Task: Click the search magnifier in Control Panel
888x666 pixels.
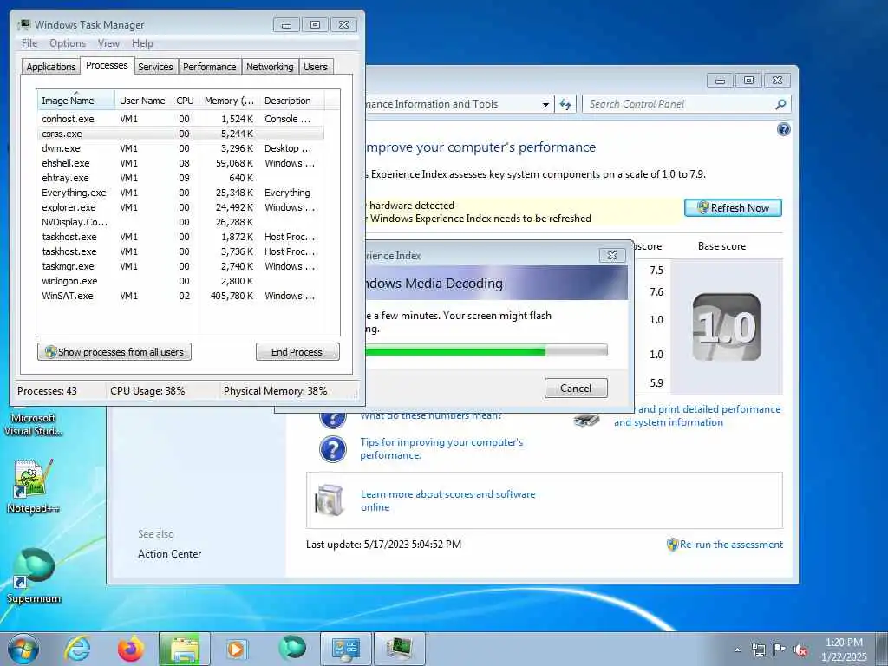Action: (x=780, y=104)
